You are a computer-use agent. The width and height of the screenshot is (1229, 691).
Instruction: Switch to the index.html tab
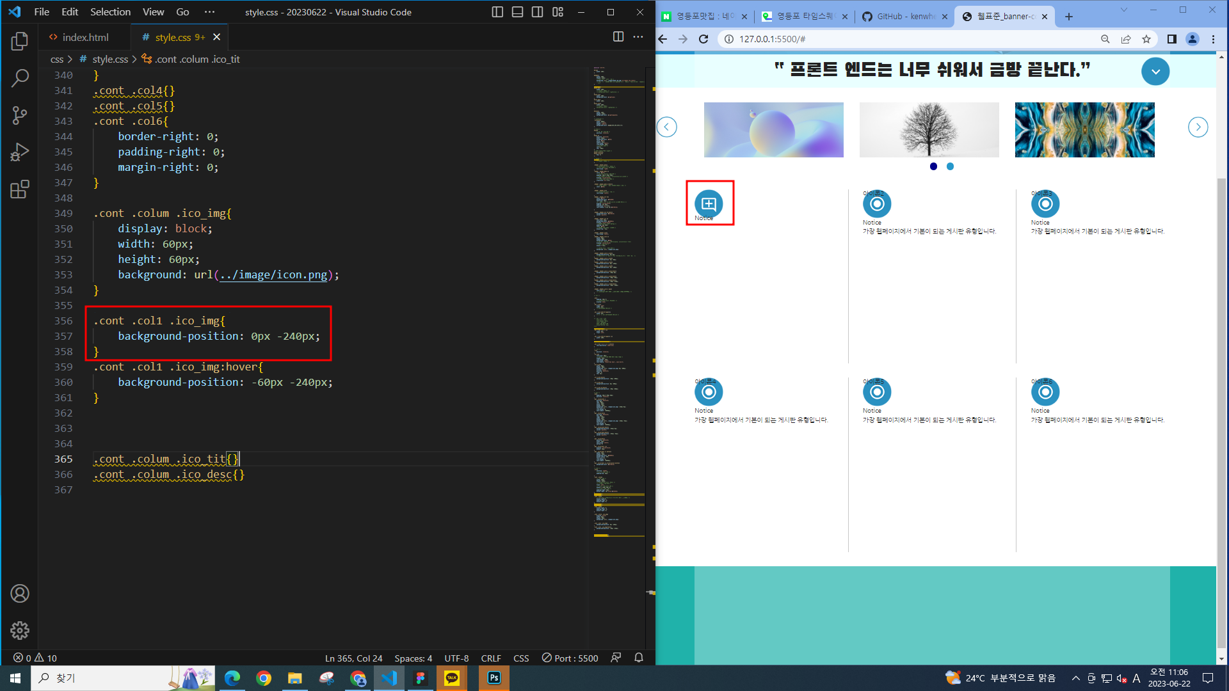point(84,37)
